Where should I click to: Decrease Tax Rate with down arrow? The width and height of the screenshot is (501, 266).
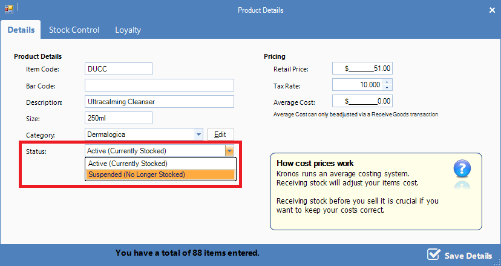387,88
